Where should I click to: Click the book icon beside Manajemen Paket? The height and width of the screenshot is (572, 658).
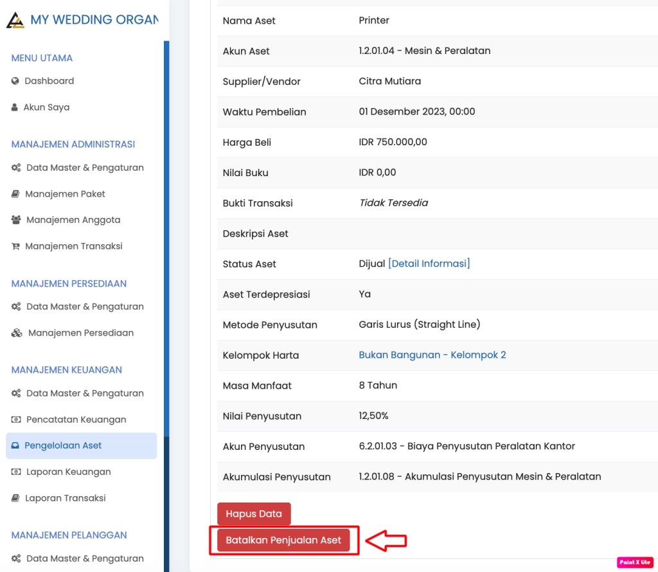coord(16,193)
